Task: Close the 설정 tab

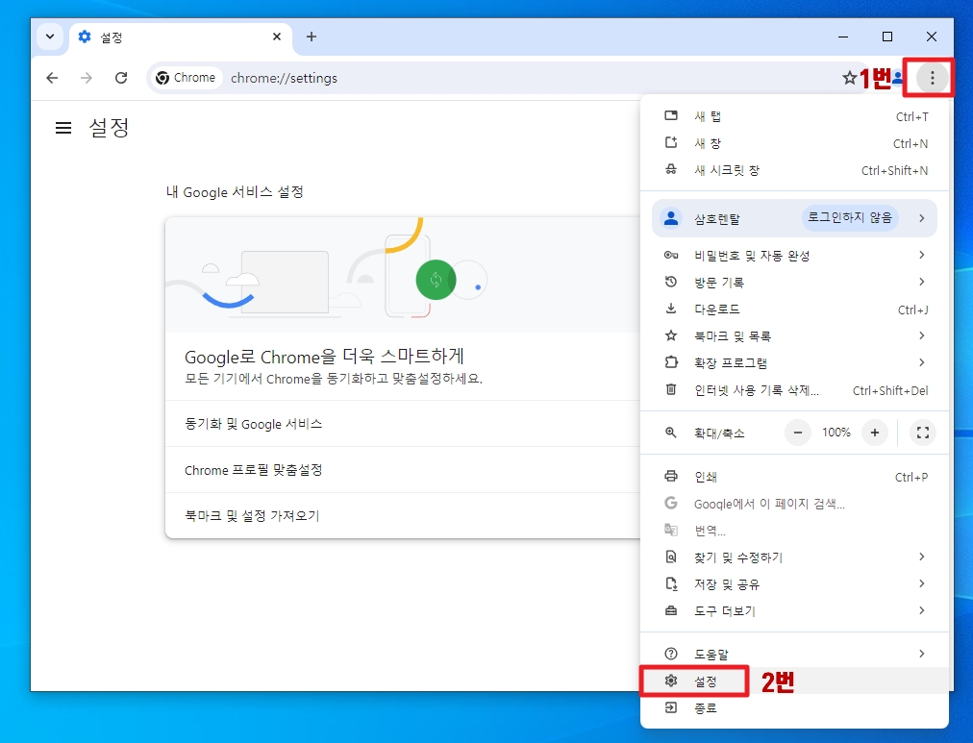Action: pos(277,37)
